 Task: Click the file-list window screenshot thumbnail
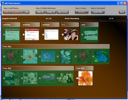51,35
